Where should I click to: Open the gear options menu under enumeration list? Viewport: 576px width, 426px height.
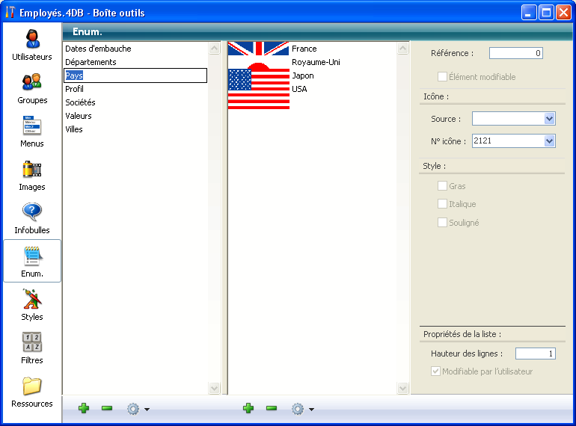[x=137, y=409]
